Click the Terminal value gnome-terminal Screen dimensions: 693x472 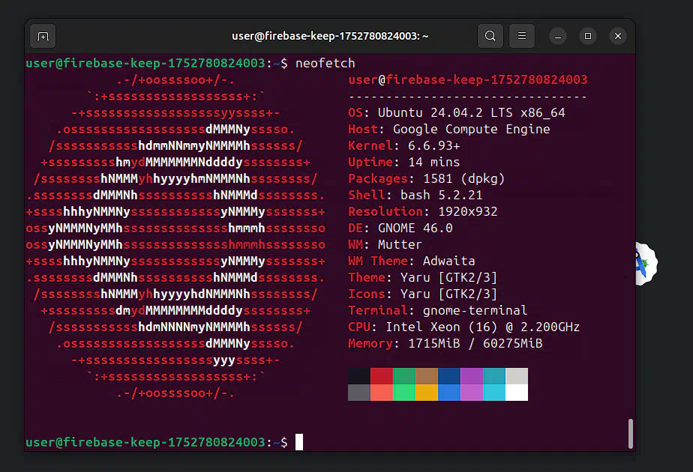pos(475,310)
